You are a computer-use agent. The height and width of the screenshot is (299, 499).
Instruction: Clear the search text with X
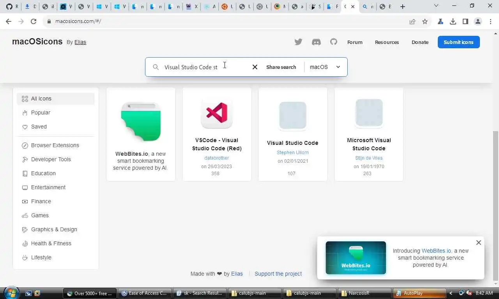[x=255, y=67]
